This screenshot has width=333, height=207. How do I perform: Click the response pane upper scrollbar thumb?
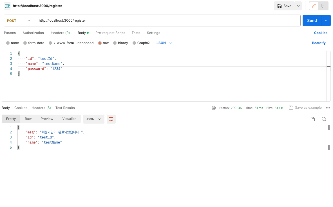(329, 127)
